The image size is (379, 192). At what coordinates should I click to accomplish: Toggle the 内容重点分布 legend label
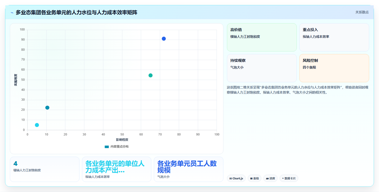[x=119, y=147]
